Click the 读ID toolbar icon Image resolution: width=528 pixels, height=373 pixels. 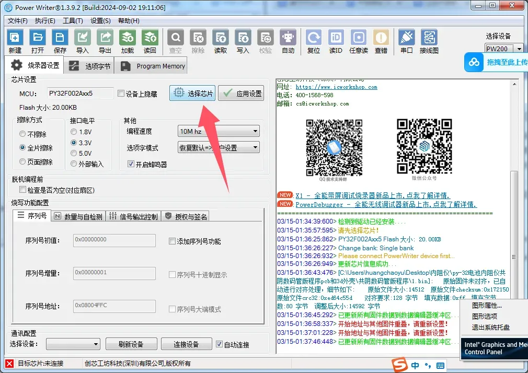336,41
